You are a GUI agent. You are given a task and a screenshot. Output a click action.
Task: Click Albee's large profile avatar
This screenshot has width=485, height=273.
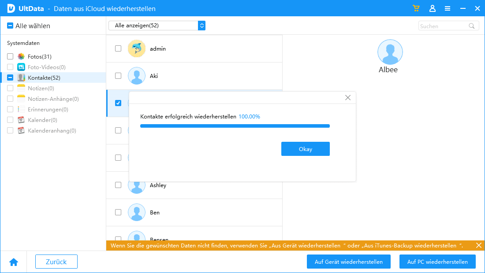(x=390, y=52)
